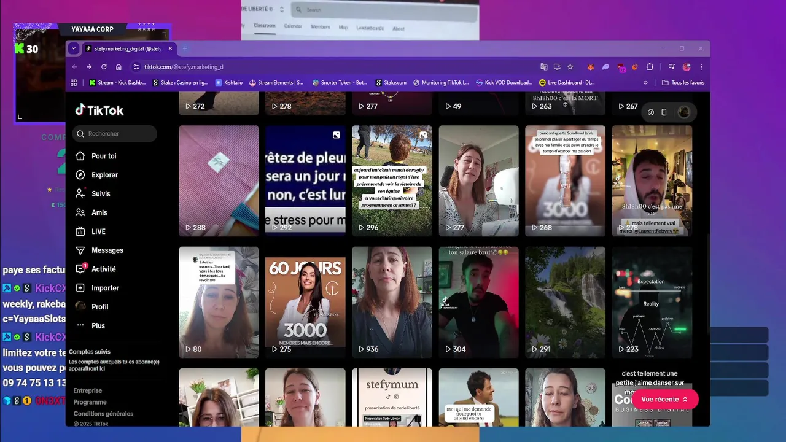Open the Conditions générales footer link
The height and width of the screenshot is (442, 786).
(103, 414)
